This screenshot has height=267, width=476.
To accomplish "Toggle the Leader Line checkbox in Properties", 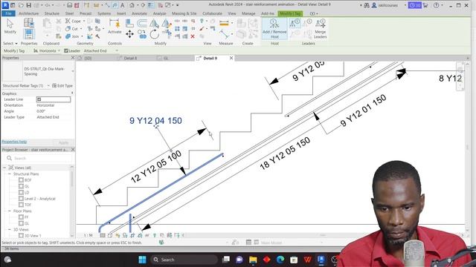I will [x=39, y=99].
